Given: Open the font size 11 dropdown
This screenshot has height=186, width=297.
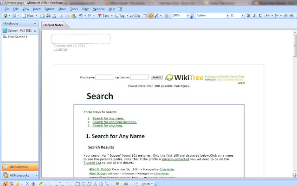Looking at the screenshot, I should coord(242,16).
